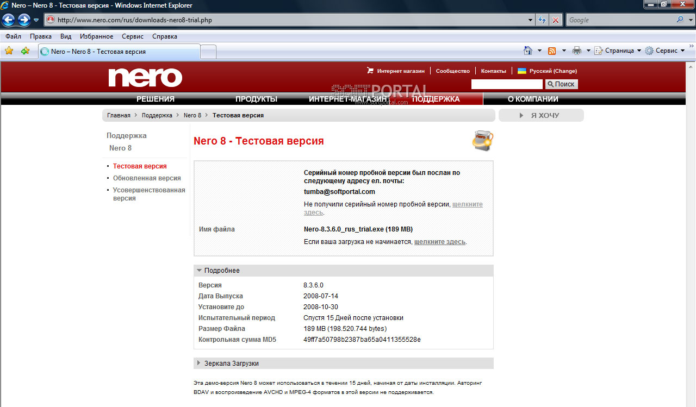The height and width of the screenshot is (407, 696).
Task: Open the ПОДДЕРЖКА navigation item
Action: (x=436, y=99)
